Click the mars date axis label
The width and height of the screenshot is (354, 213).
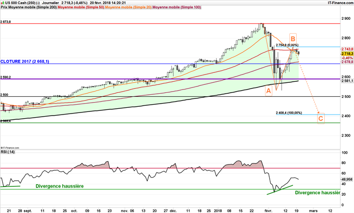pyautogui.click(x=313, y=210)
